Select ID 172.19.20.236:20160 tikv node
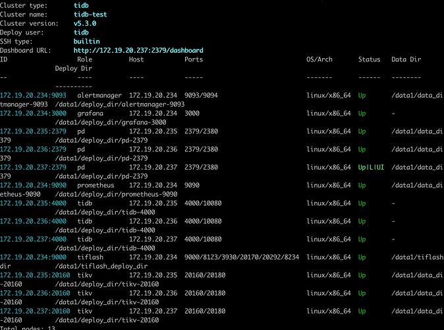The width and height of the screenshot is (444, 330). 35,293
